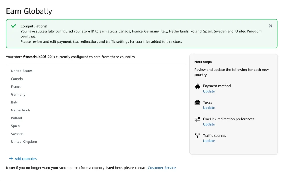289x181 pixels.
Task: Select France in the country list
Action: pyautogui.click(x=16, y=86)
